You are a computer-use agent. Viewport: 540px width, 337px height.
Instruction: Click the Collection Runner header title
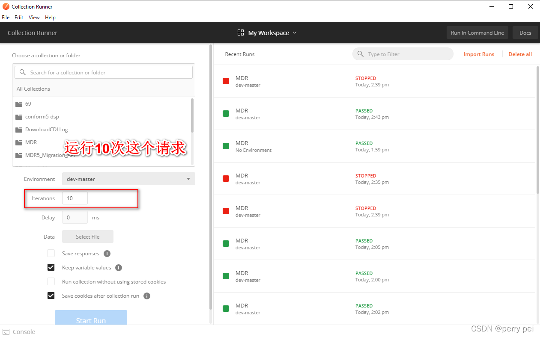tap(33, 33)
